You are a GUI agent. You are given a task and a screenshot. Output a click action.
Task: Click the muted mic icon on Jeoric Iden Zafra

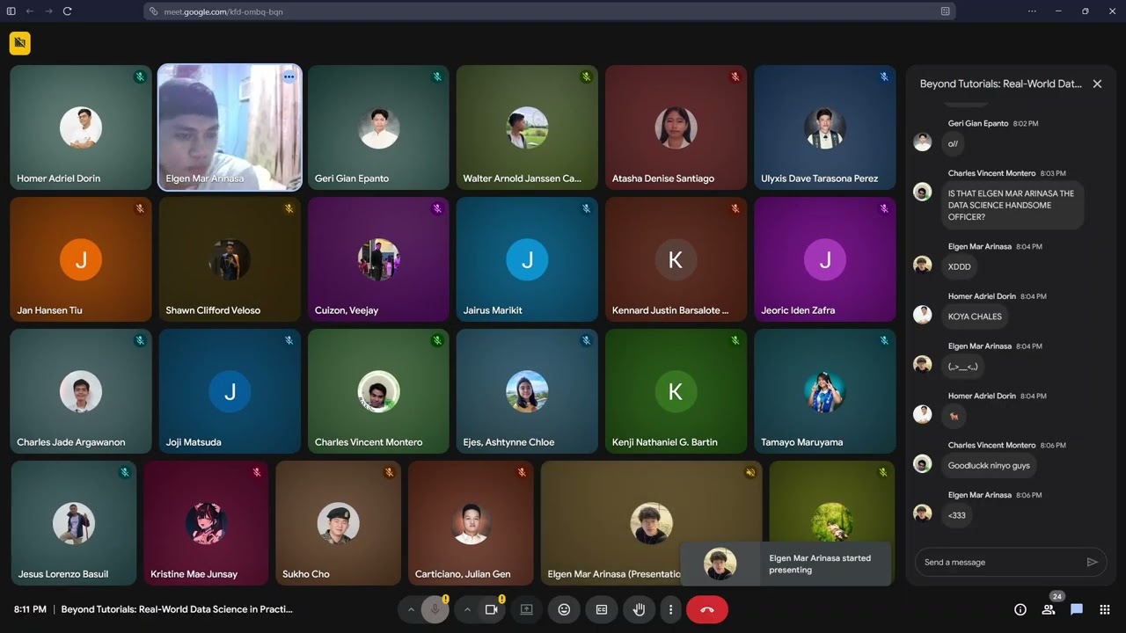coord(884,208)
